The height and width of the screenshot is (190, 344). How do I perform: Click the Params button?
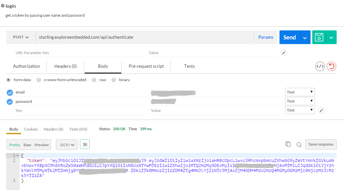click(x=266, y=37)
